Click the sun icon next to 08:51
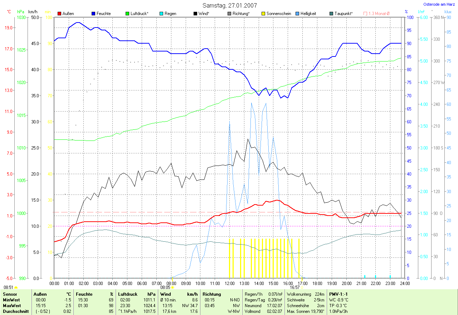Viewport: 458px width, 315px height. coord(16,287)
